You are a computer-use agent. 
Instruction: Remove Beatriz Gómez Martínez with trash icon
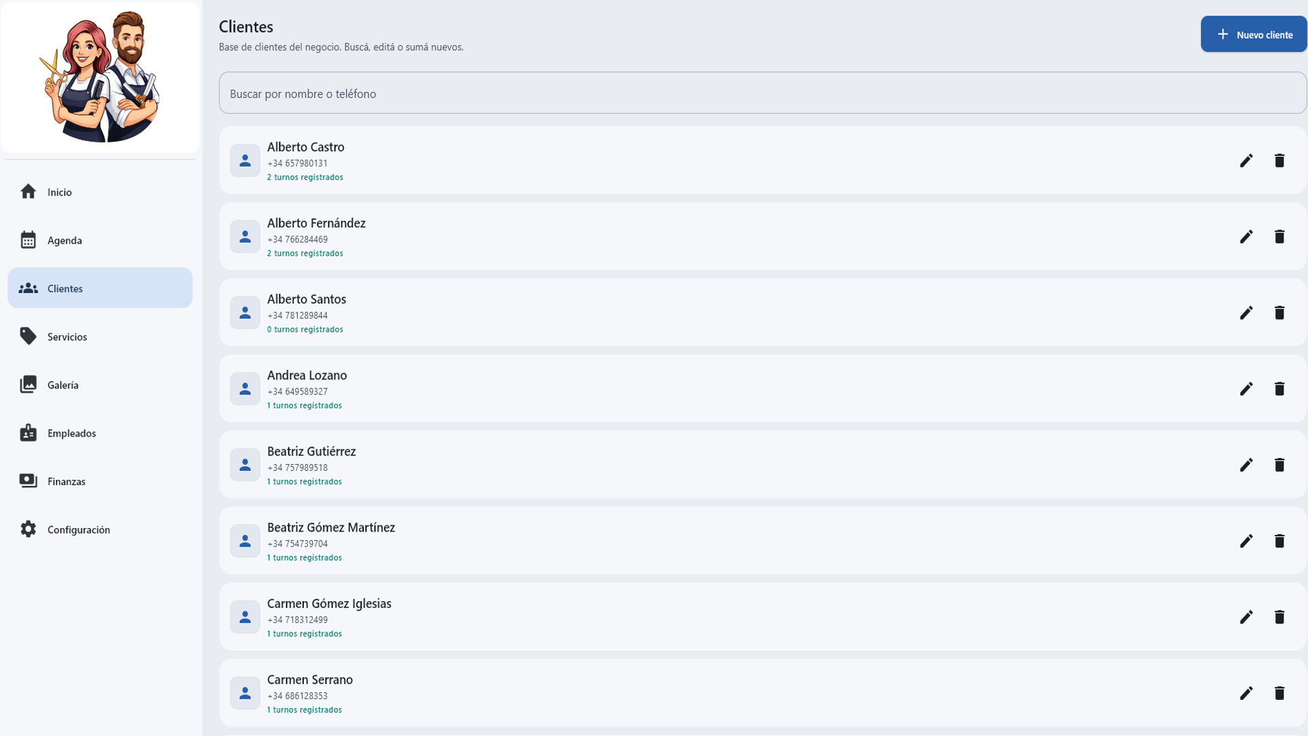[x=1279, y=541]
